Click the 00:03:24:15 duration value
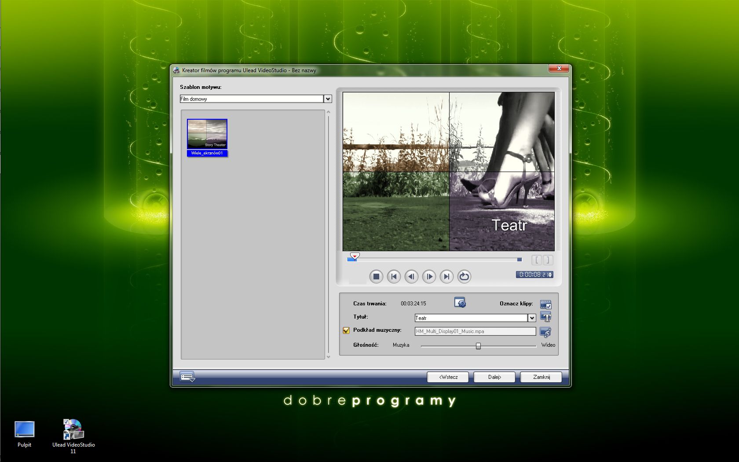 413,304
